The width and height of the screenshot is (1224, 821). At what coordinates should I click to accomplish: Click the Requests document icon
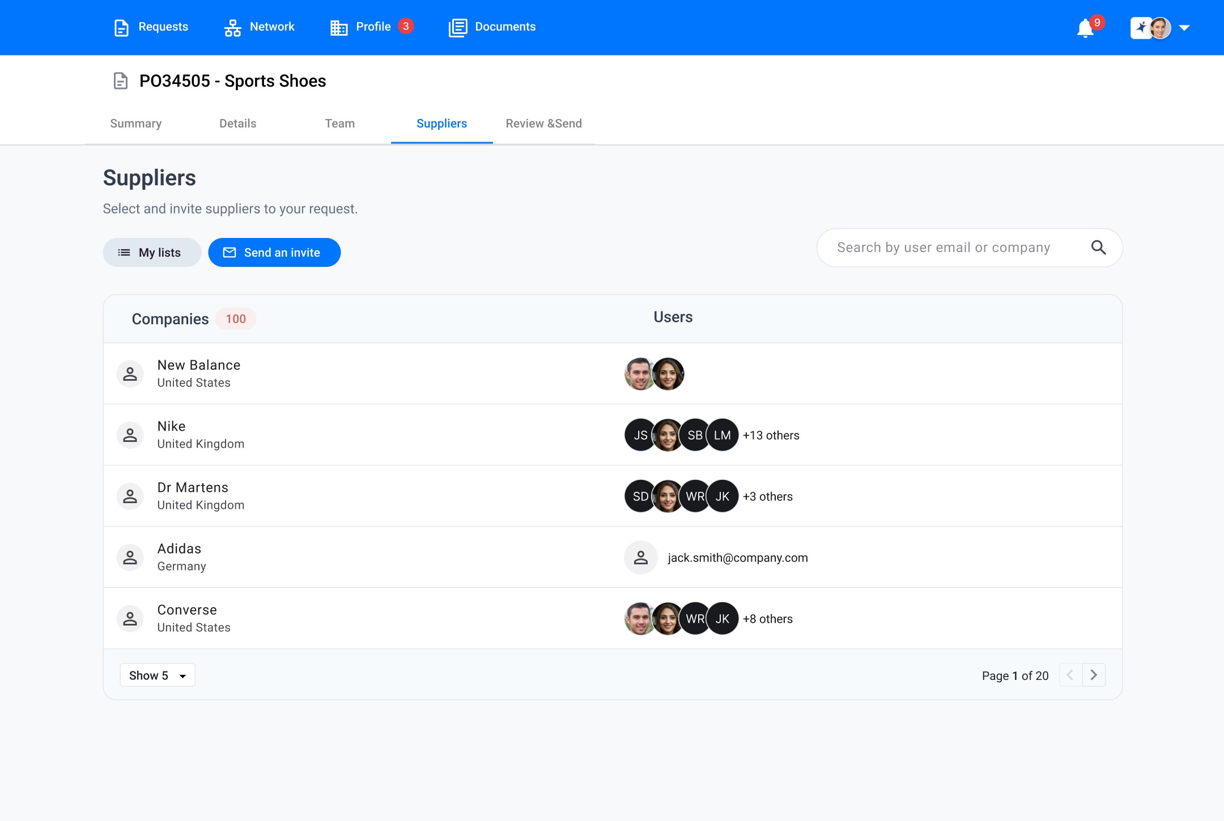(121, 27)
